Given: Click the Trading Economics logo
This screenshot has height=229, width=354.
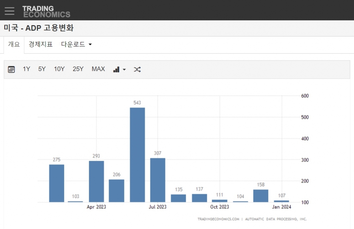Looking at the screenshot, I should coord(46,11).
